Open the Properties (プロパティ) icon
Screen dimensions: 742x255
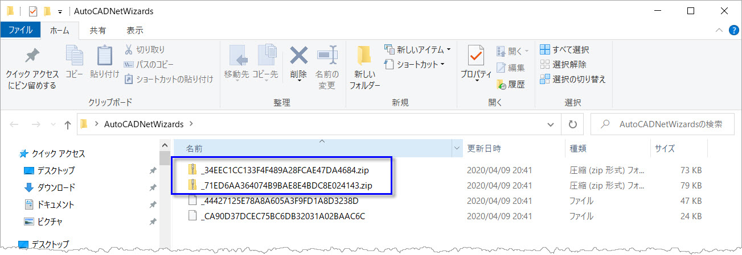click(476, 56)
